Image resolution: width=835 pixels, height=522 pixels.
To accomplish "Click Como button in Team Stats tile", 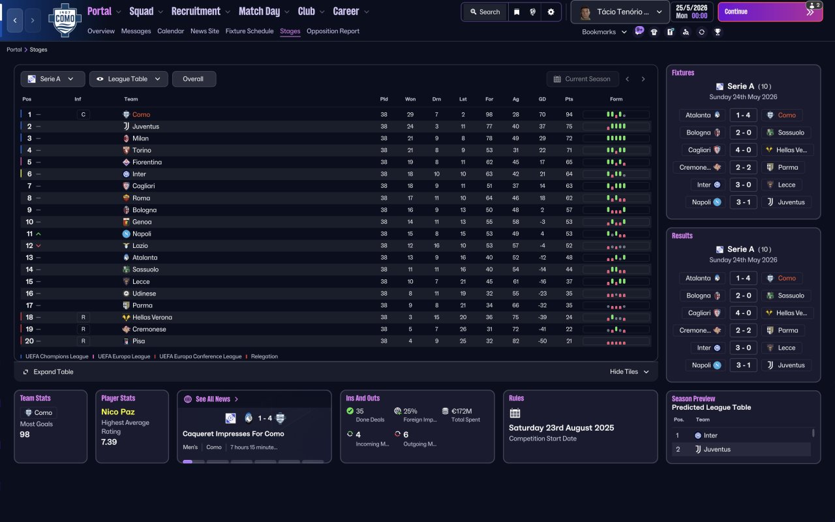I will click(x=38, y=412).
